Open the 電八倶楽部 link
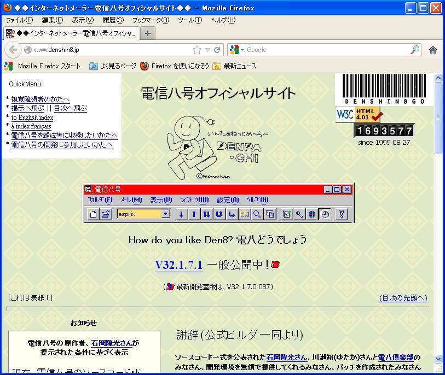The height and width of the screenshot is (375, 445). point(396,357)
